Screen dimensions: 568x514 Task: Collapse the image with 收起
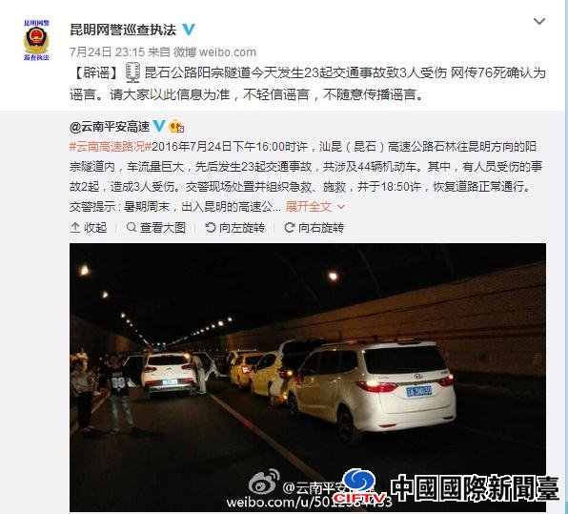[88, 228]
